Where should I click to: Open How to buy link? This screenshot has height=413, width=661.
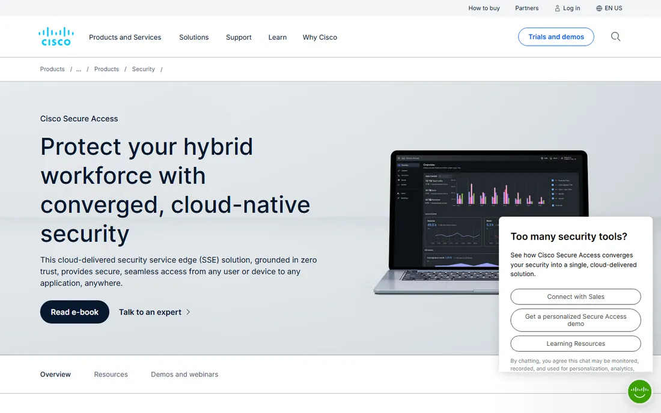tap(484, 8)
